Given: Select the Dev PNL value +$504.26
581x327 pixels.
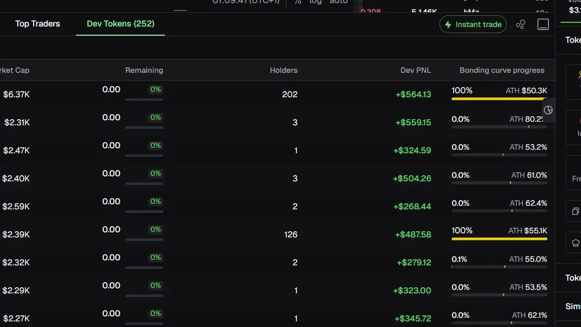Looking at the screenshot, I should pyautogui.click(x=412, y=178).
